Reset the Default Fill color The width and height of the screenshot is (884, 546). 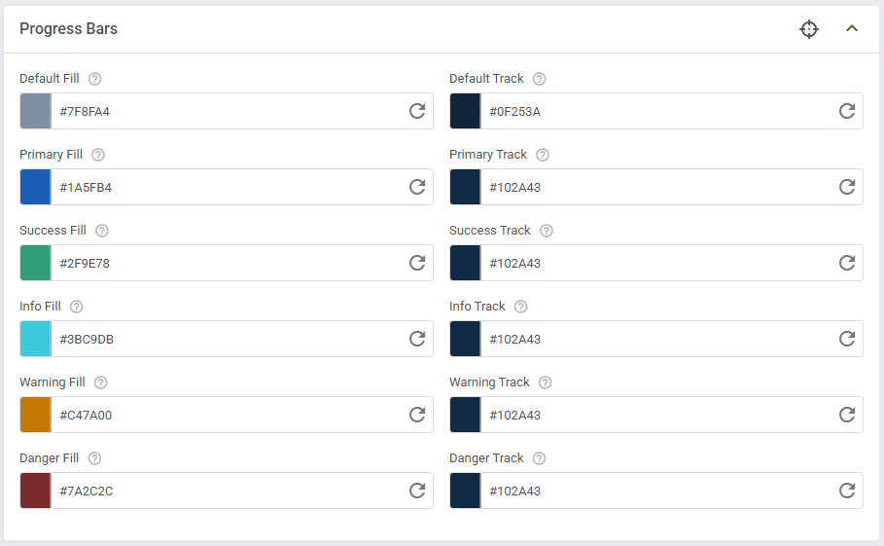click(x=417, y=111)
